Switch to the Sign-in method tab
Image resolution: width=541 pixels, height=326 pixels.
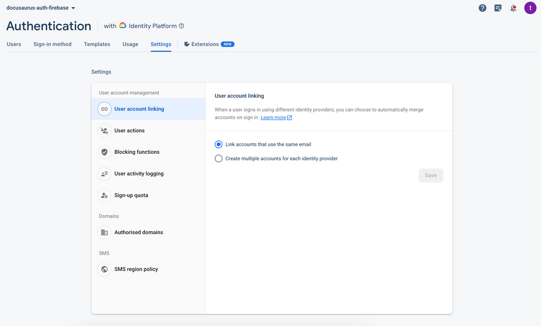[52, 44]
